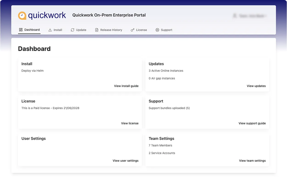Open View updates link
287x180 pixels.
pyautogui.click(x=256, y=86)
